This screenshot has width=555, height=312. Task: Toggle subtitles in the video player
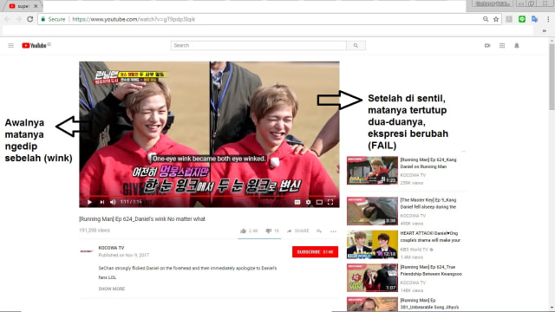pos(297,202)
